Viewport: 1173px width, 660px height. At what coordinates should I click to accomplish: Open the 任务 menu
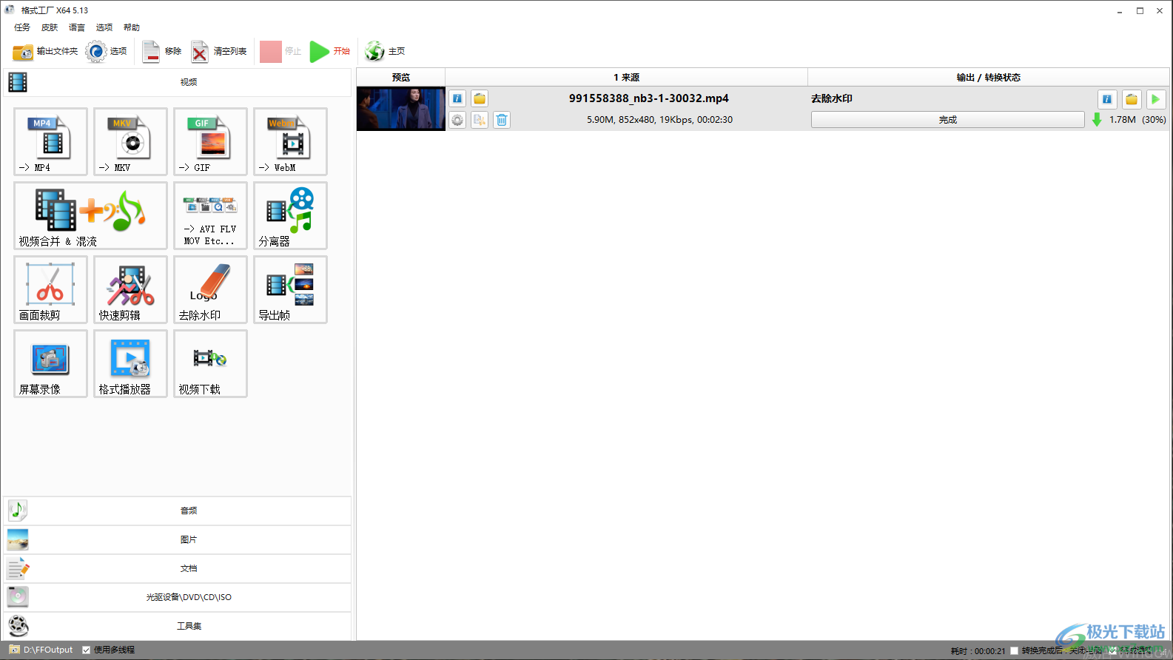pos(22,27)
